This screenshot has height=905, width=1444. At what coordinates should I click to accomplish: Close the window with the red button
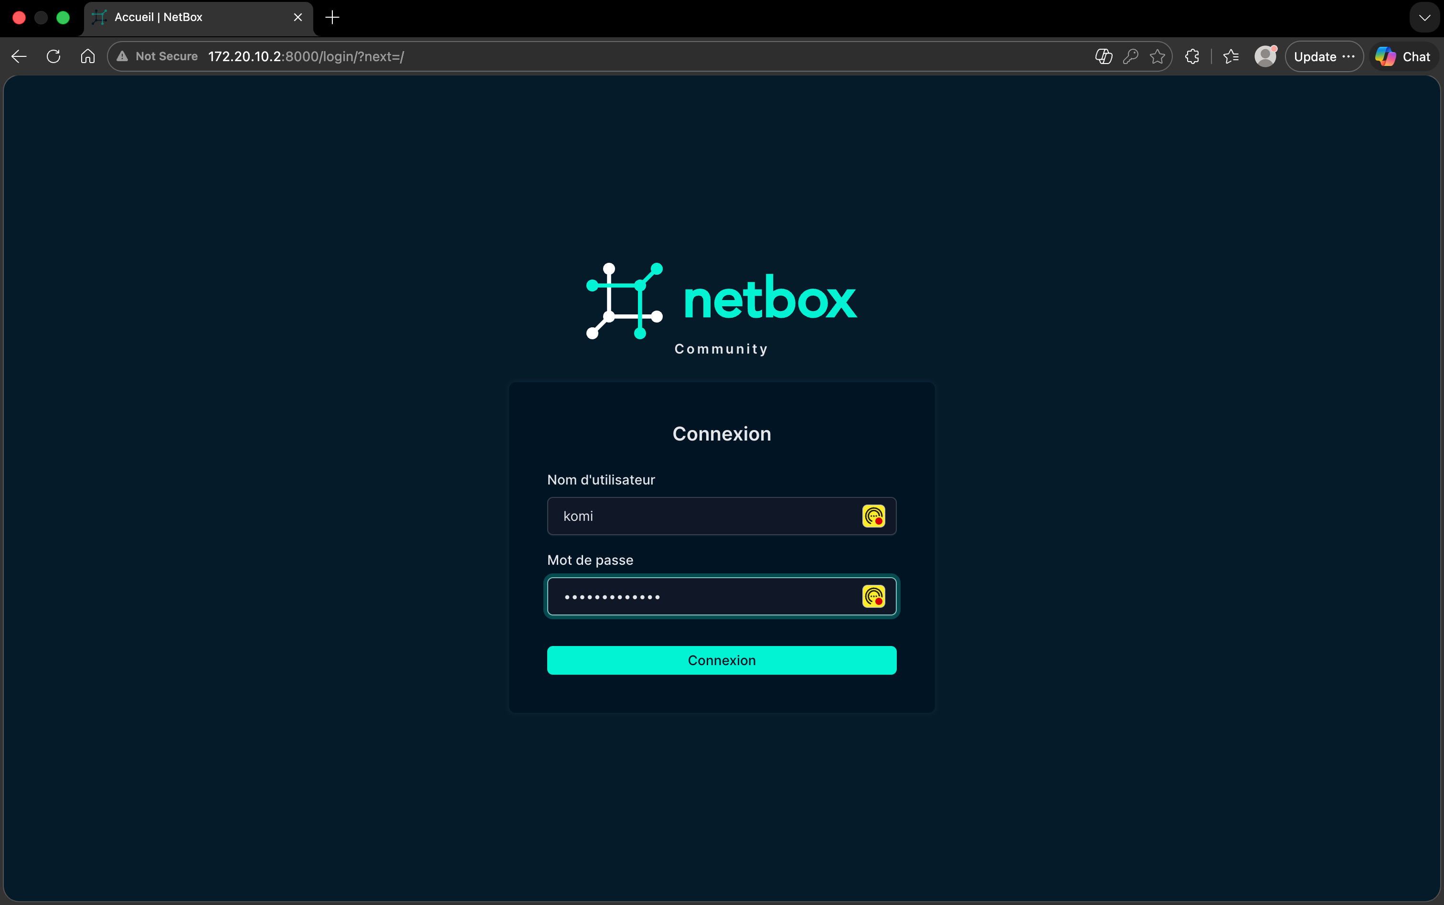click(x=19, y=17)
